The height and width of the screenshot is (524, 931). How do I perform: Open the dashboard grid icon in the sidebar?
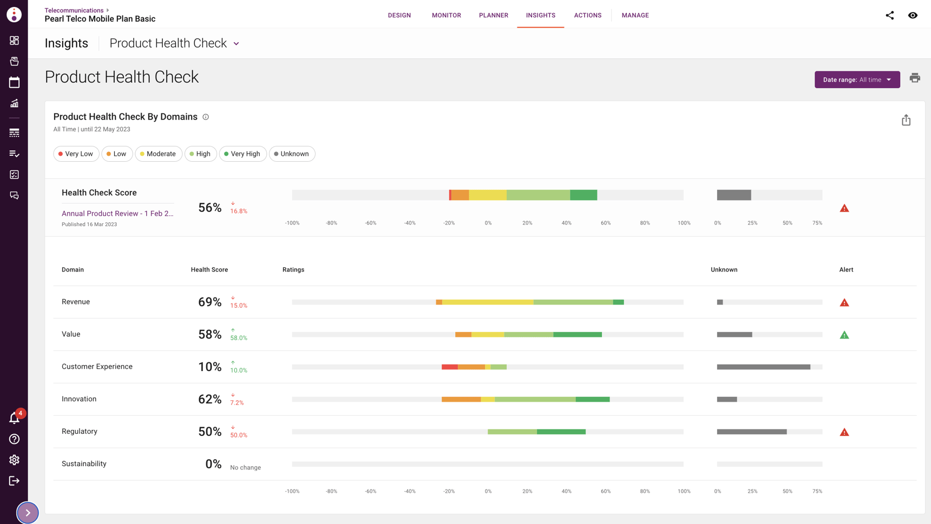(x=14, y=40)
